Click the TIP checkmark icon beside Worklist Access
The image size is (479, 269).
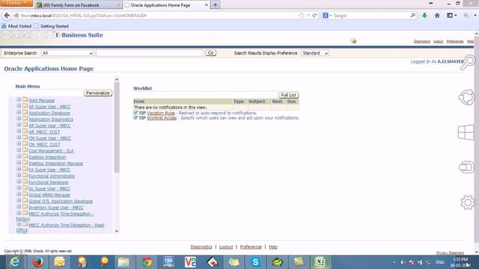[x=135, y=117]
